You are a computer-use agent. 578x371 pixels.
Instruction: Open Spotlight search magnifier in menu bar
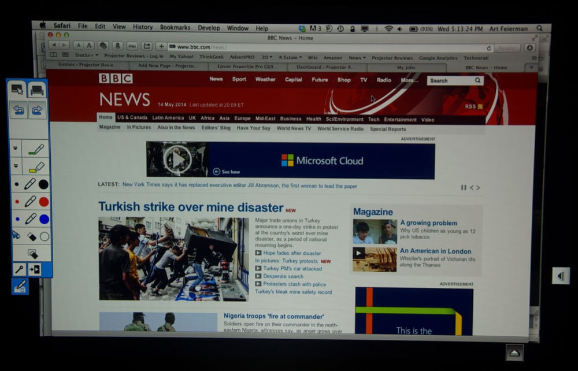point(540,28)
